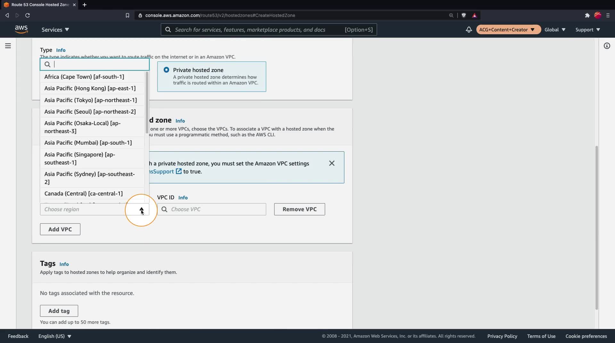615x343 pixels.
Task: Reload the page with the refresh icon
Action: [x=28, y=15]
